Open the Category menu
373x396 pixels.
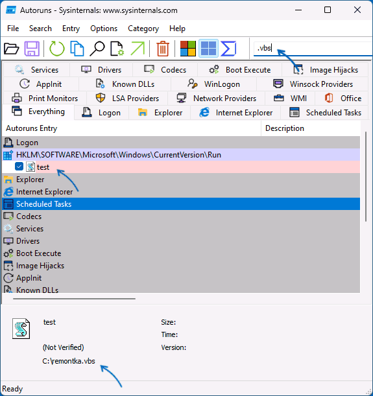[143, 29]
